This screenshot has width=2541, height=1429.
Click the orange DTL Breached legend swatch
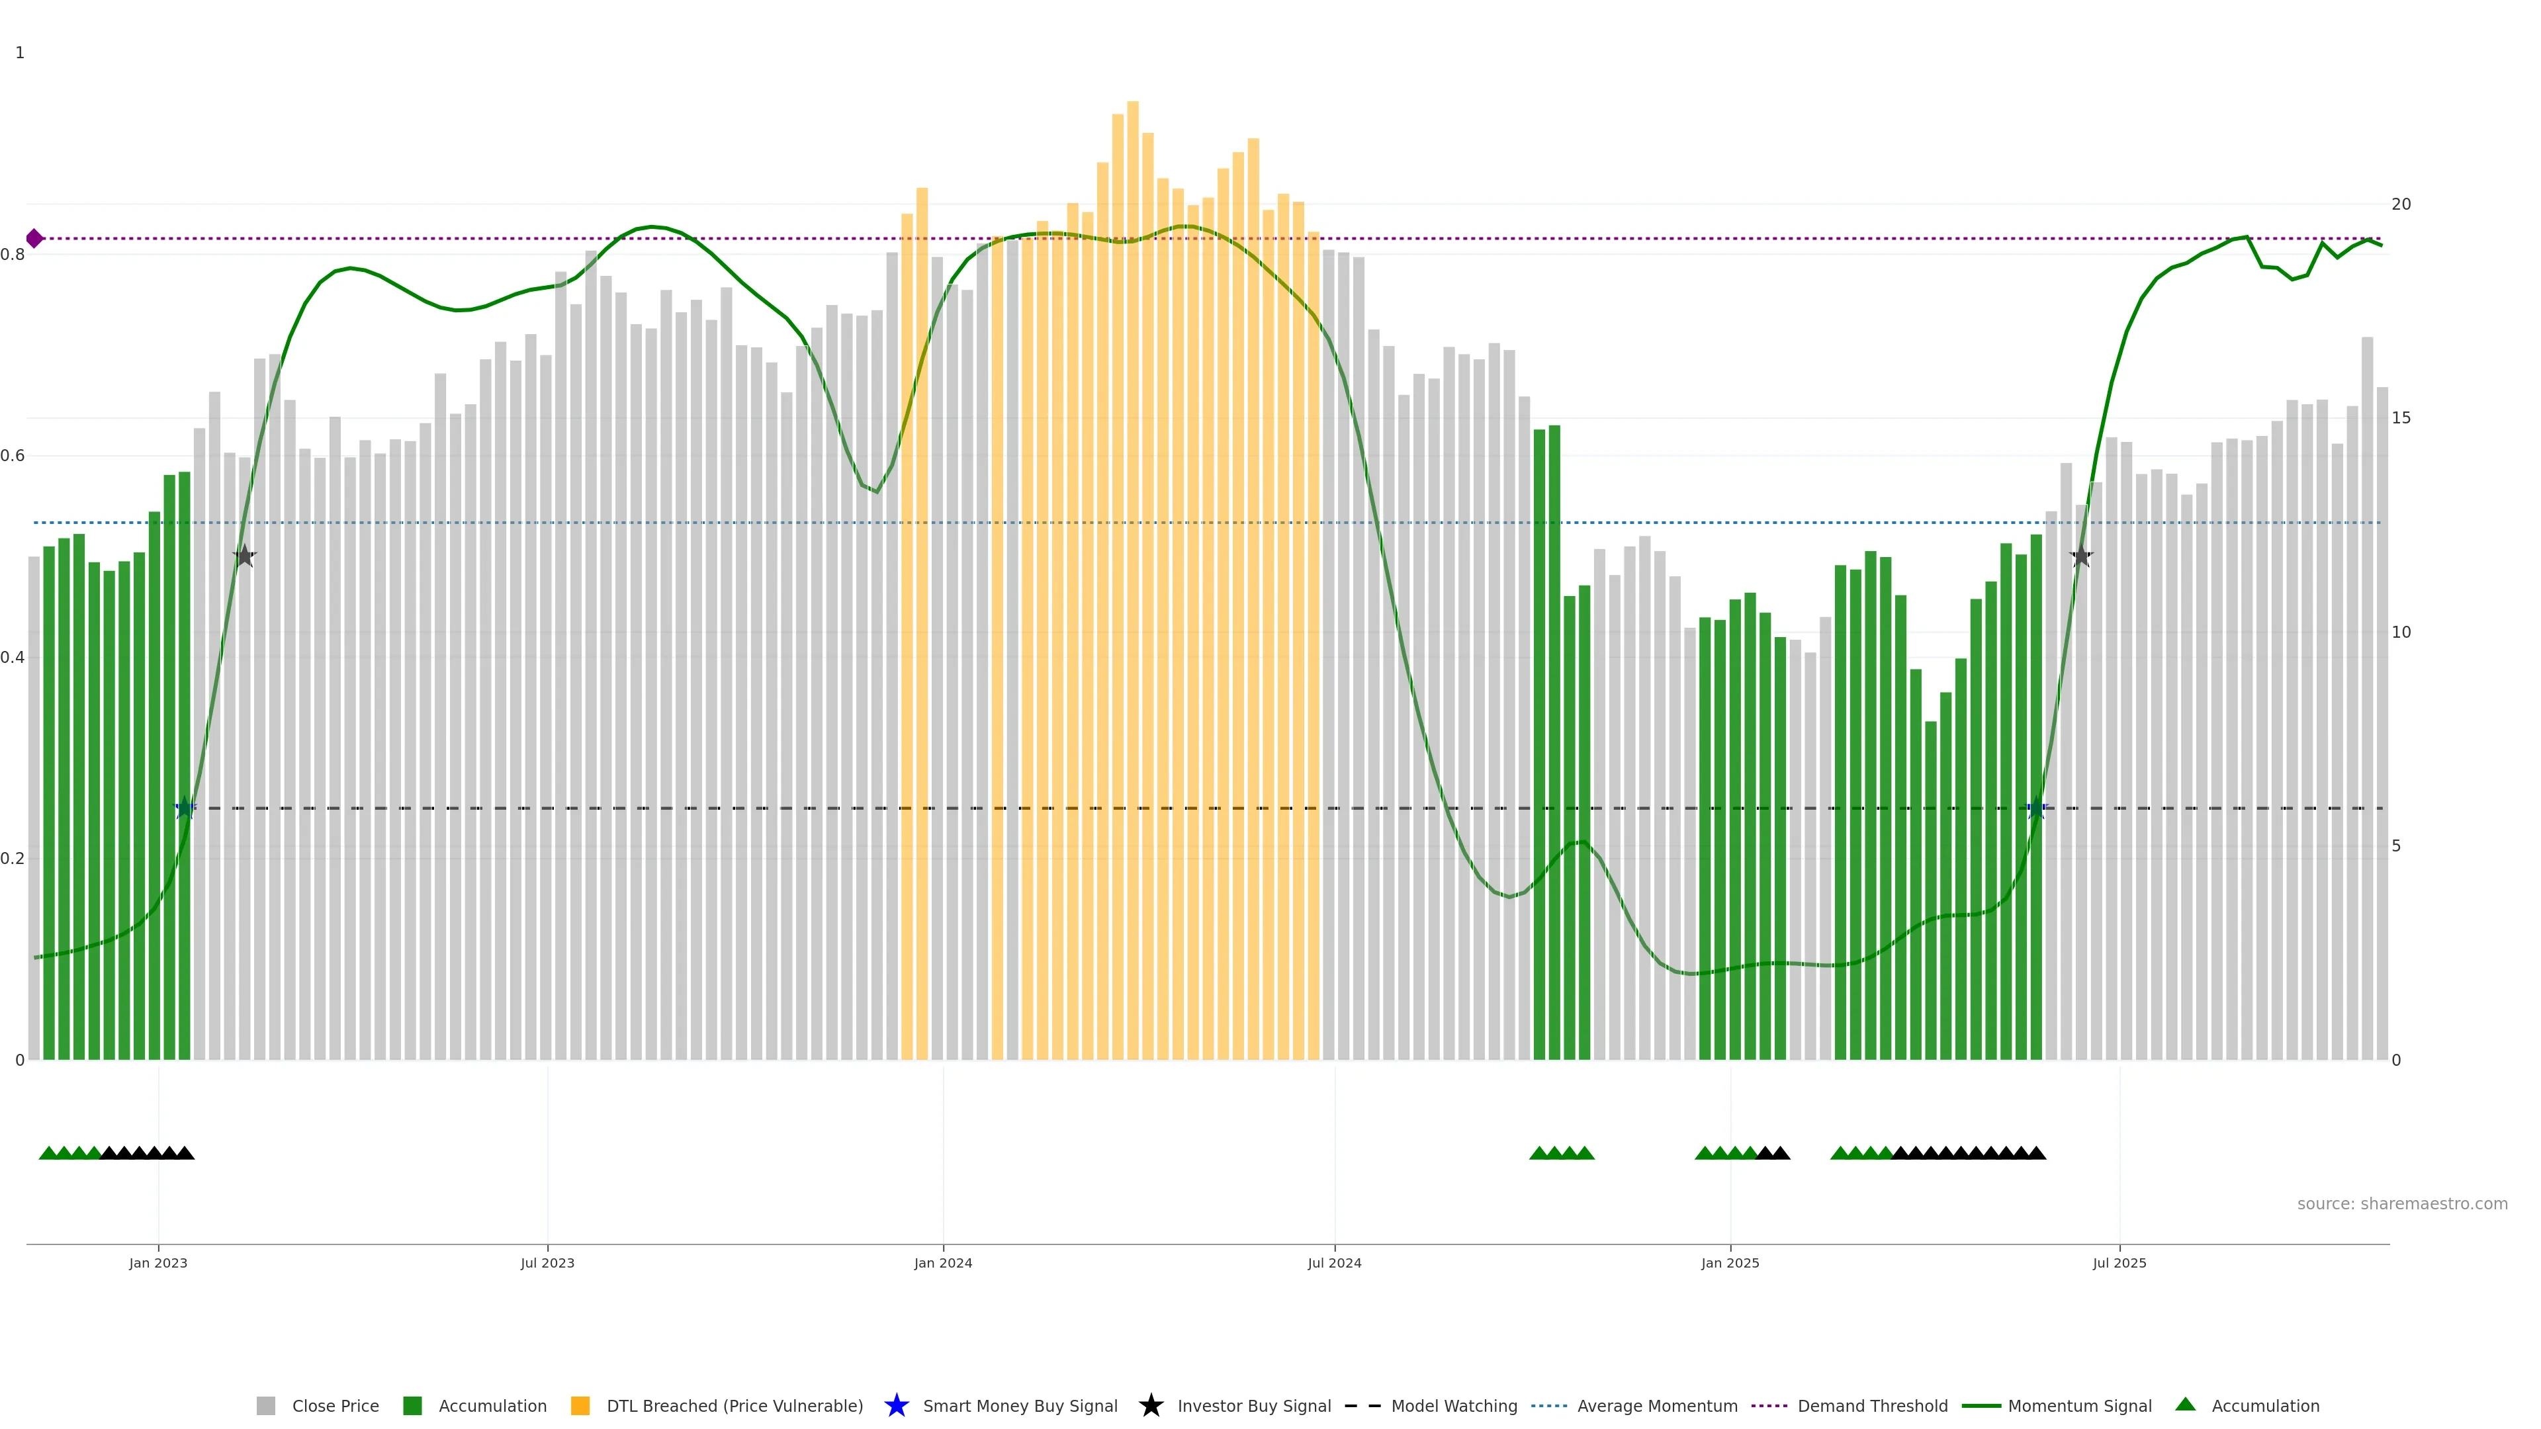click(x=580, y=1405)
